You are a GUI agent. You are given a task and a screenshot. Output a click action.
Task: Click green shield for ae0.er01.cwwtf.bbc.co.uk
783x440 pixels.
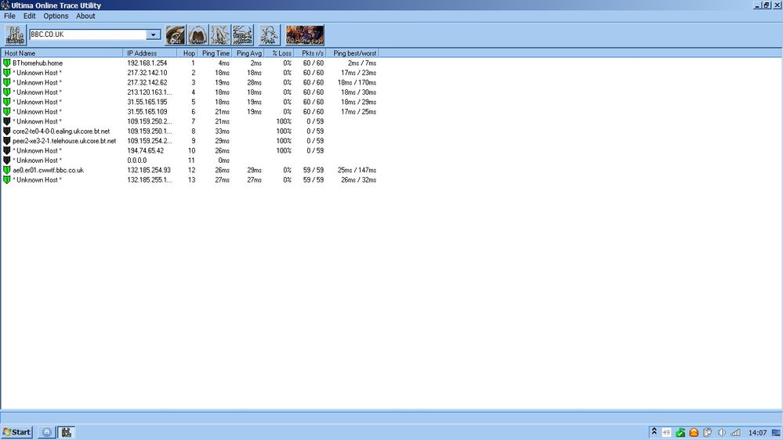[x=6, y=170]
